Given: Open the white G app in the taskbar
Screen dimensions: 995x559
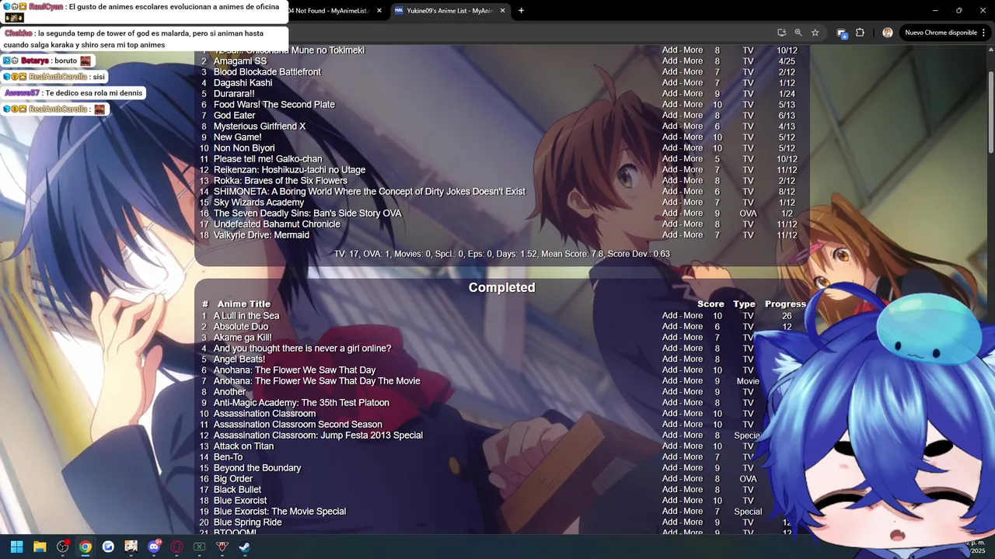Looking at the screenshot, I should (x=108, y=547).
